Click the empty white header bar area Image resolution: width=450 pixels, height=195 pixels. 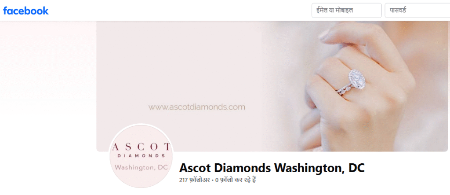click(x=178, y=11)
